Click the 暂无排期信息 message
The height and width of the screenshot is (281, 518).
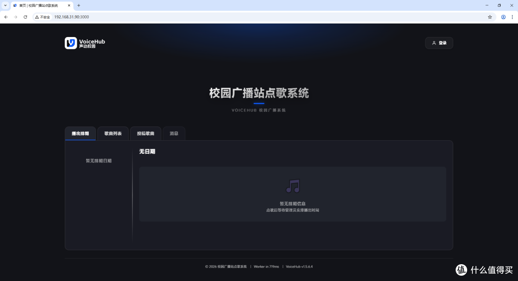[x=293, y=204]
